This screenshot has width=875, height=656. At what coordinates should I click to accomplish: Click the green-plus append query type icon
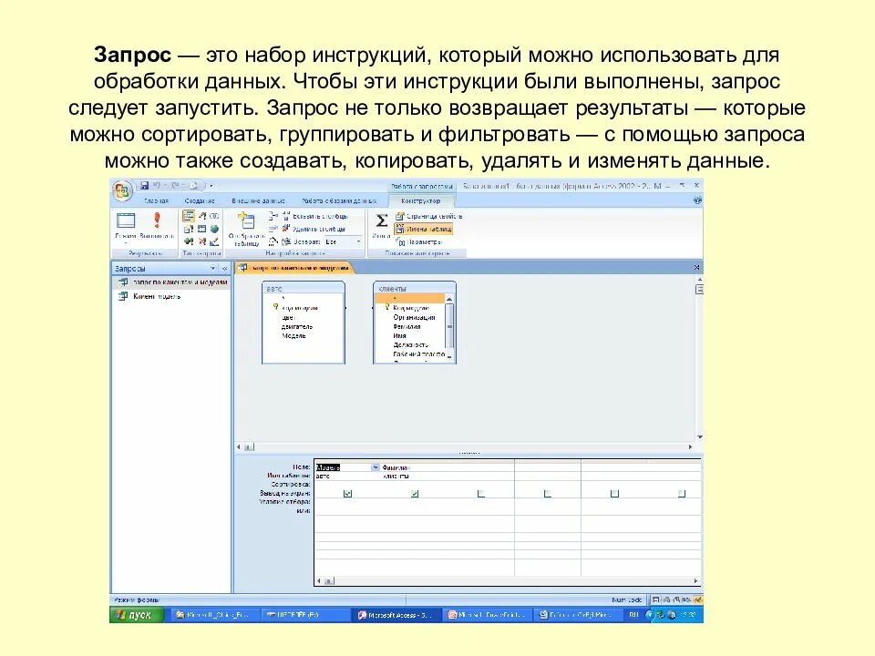[189, 241]
